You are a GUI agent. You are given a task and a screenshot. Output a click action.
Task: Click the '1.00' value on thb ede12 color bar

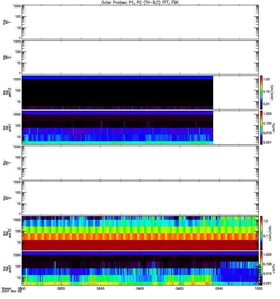pyautogui.click(x=266, y=79)
